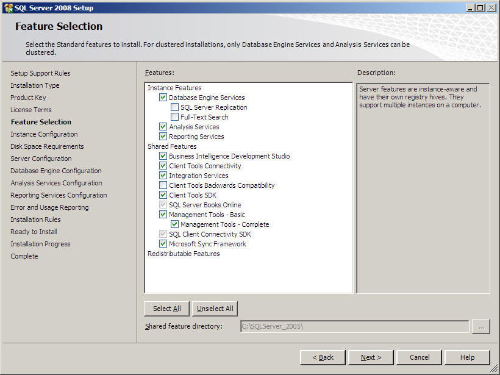Click the SQL Server Books Online checkbox

click(x=163, y=205)
